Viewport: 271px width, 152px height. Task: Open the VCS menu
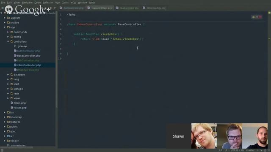click(x=73, y=3)
